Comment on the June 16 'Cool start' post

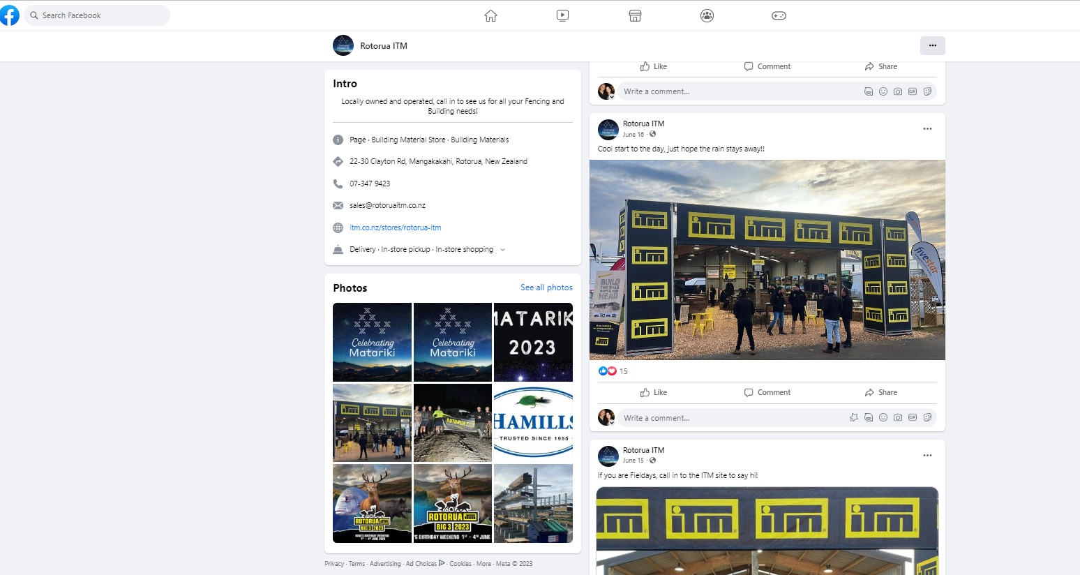tap(767, 392)
